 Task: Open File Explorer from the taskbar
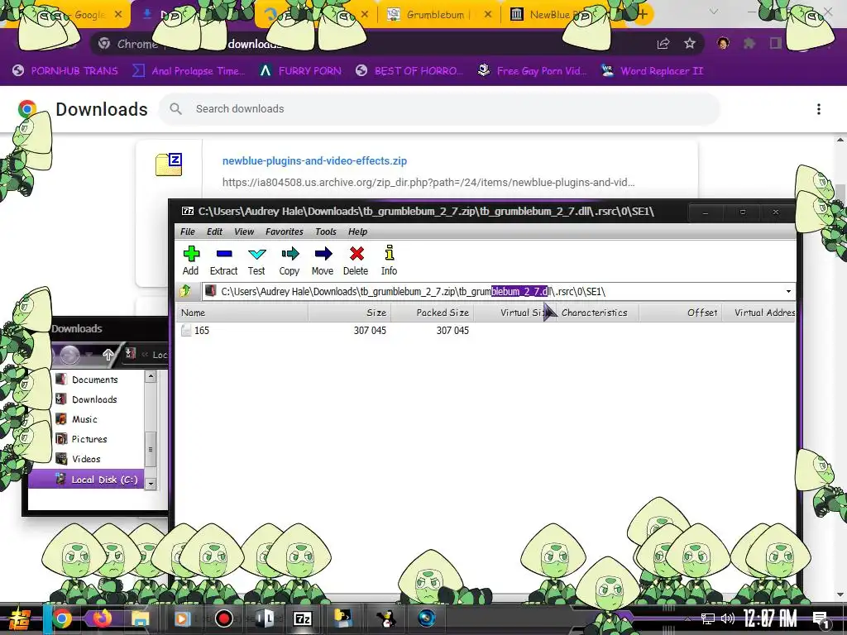[x=141, y=618]
